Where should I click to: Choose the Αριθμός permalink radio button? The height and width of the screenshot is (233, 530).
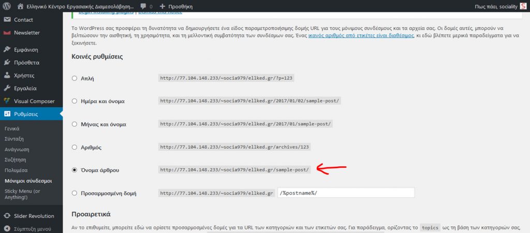[75, 147]
